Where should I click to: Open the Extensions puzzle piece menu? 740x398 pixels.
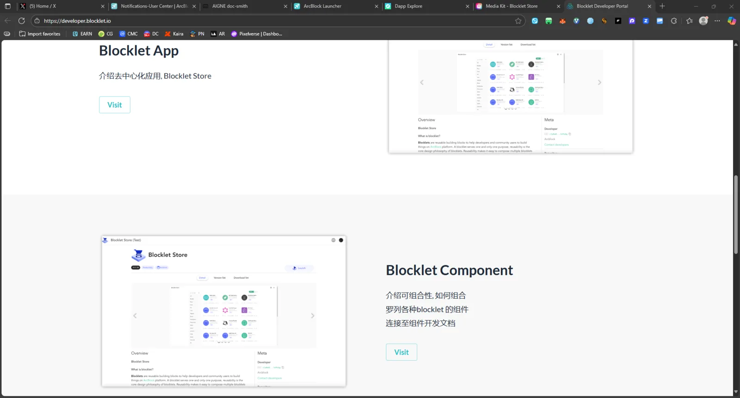coord(674,21)
